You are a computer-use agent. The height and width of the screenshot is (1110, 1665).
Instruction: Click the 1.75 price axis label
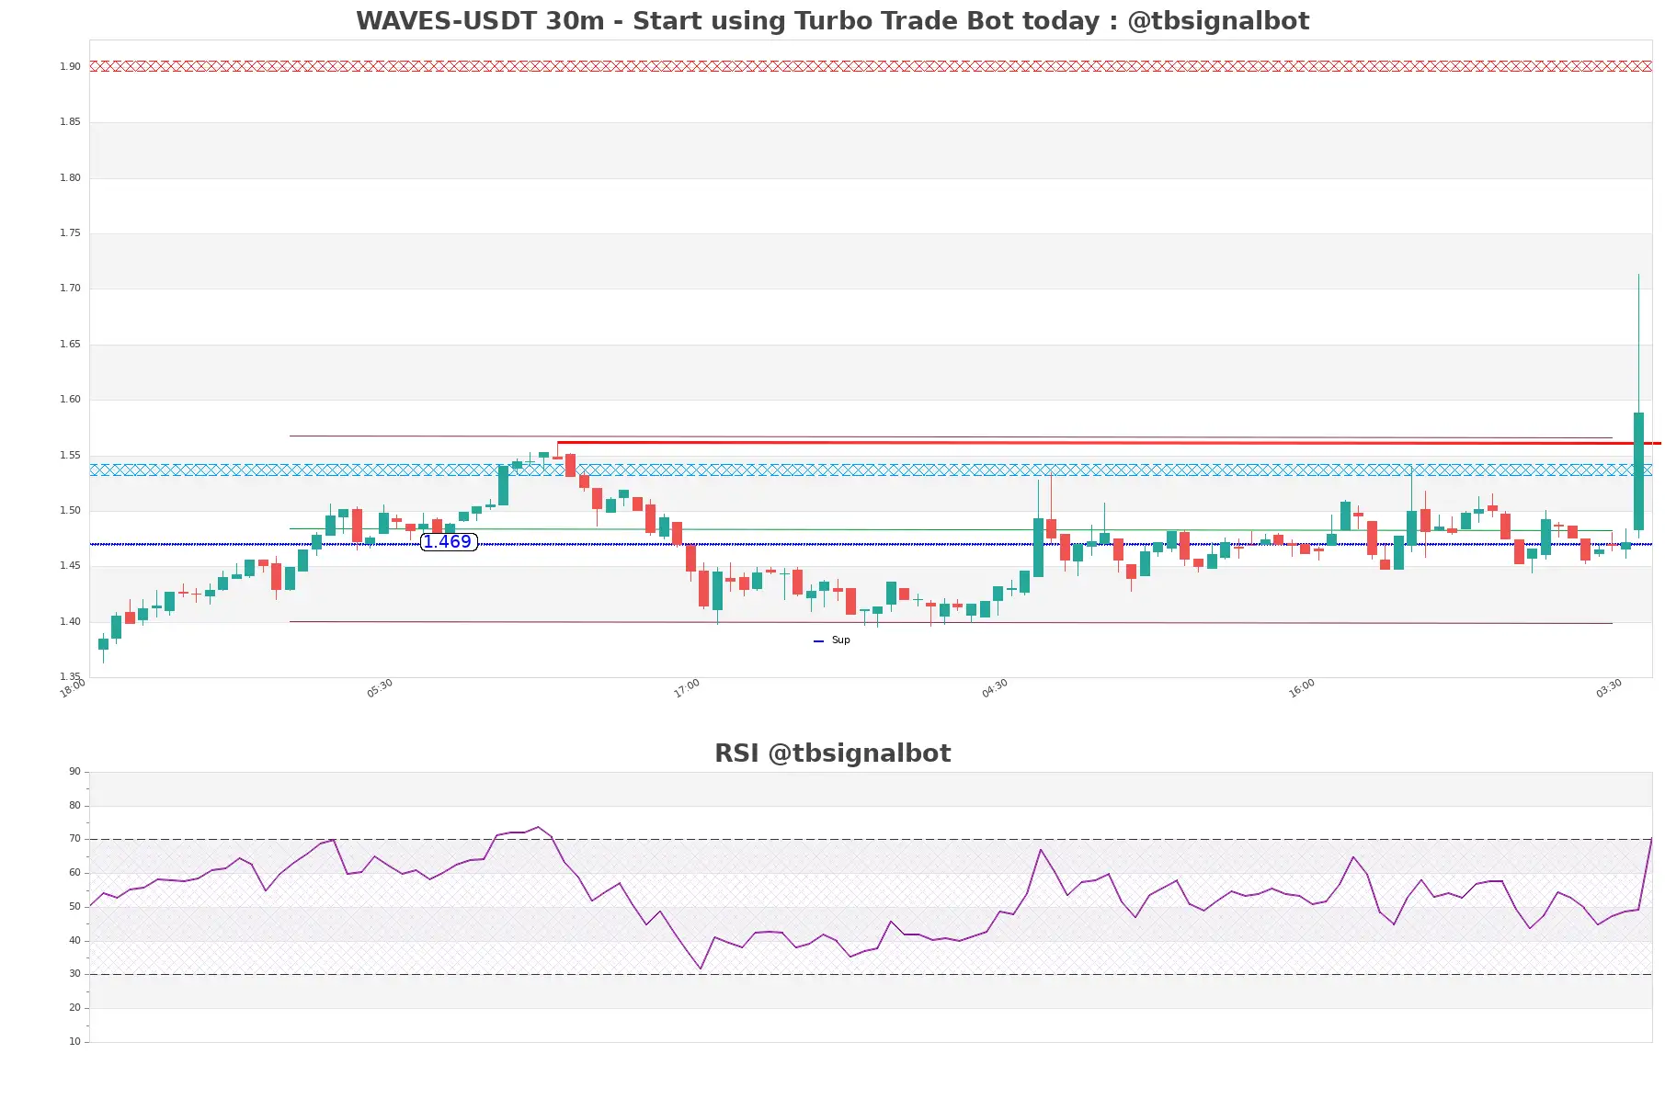(70, 233)
